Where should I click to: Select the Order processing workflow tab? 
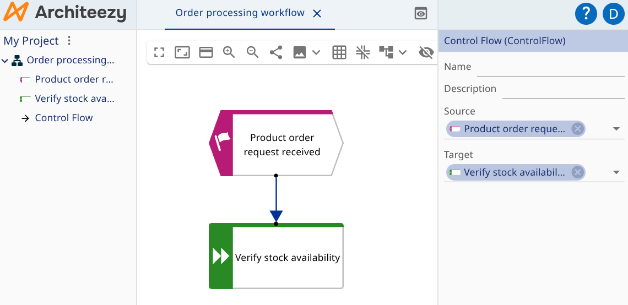pos(240,13)
